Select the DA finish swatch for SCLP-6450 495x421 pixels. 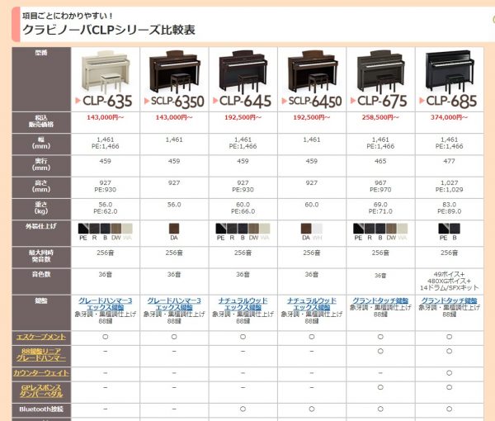306,229
